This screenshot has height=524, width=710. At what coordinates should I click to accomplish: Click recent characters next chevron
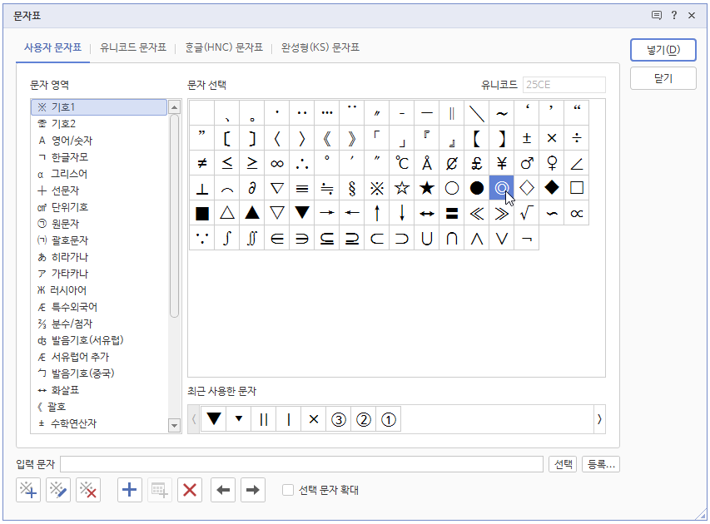(x=599, y=419)
